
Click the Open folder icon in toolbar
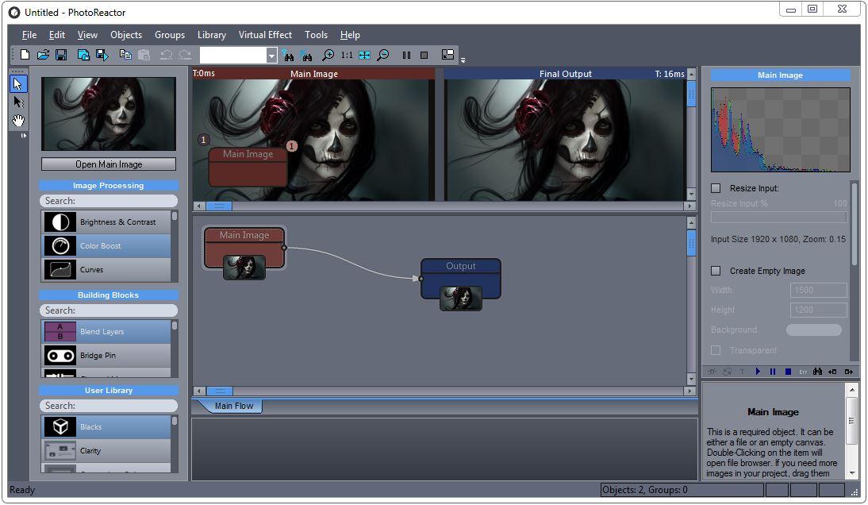click(x=43, y=55)
